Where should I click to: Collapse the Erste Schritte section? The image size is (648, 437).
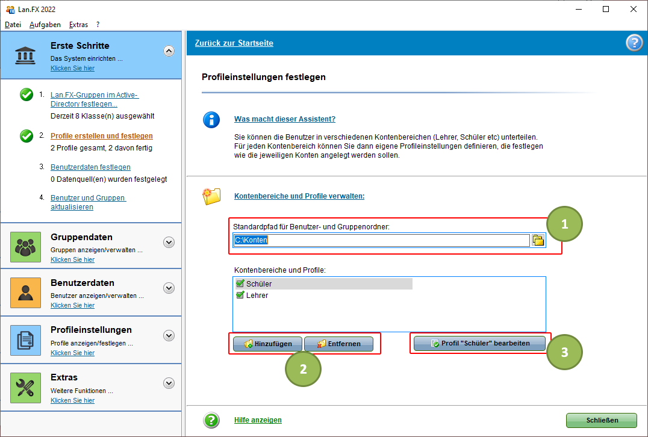point(169,51)
